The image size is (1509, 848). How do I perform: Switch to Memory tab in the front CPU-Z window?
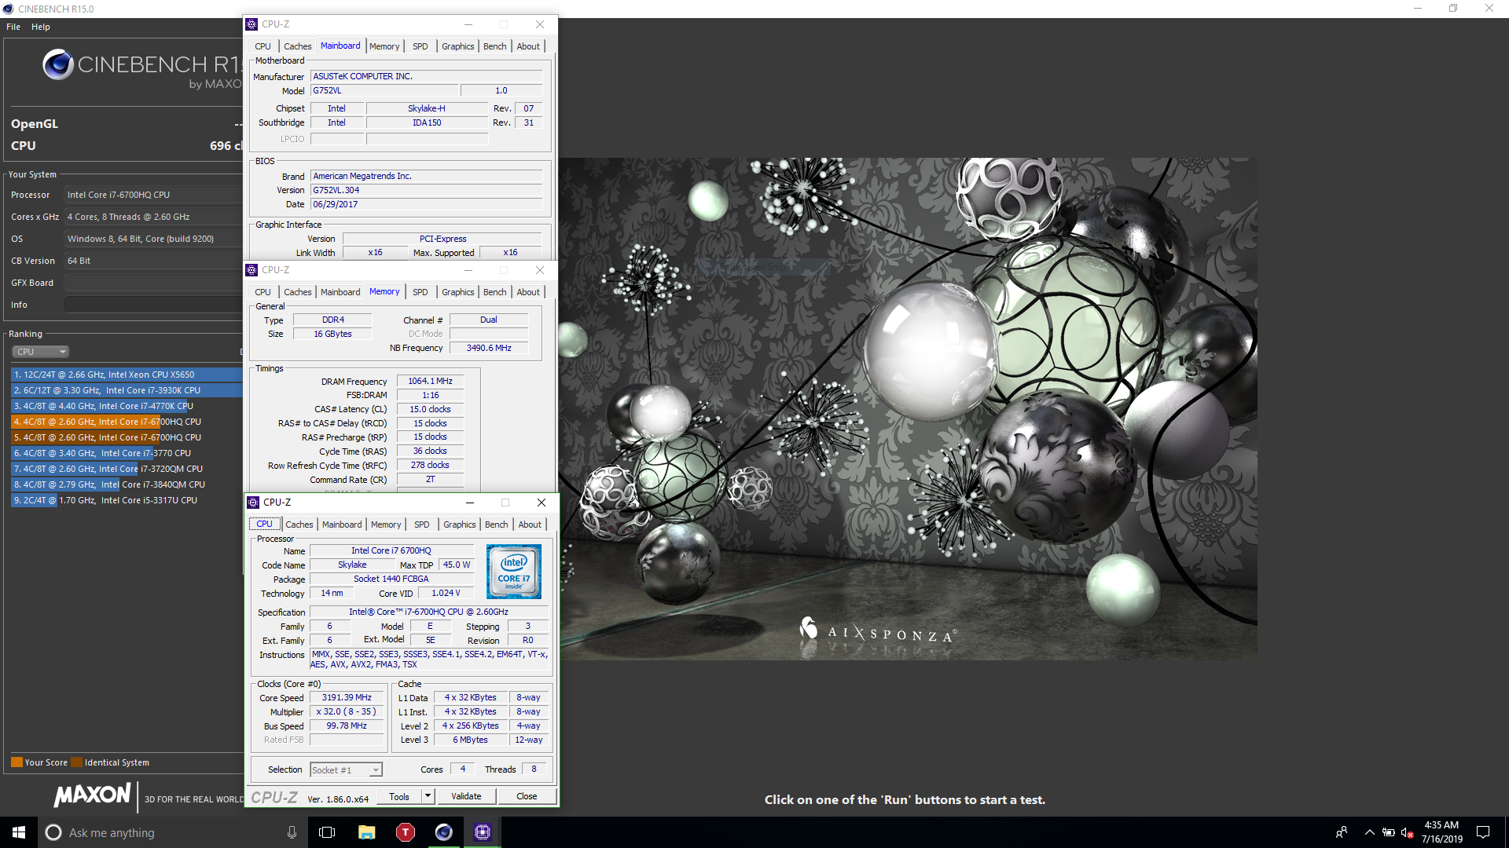pos(386,525)
